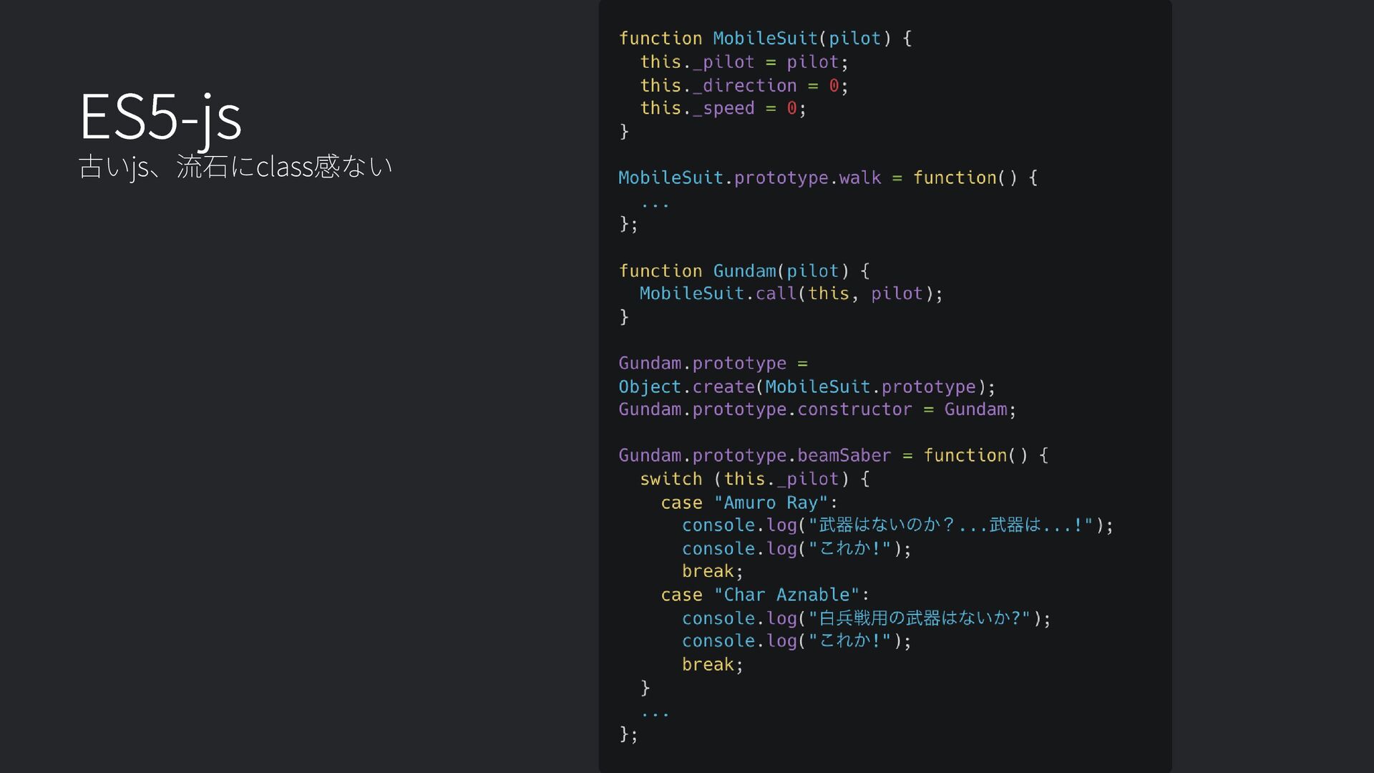Click the case "Char Aznable" line

[x=764, y=595]
